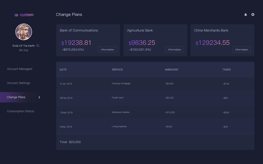This screenshot has height=164, width=263.
Task: Select the Housing mortgage row
Action: (x=121, y=84)
